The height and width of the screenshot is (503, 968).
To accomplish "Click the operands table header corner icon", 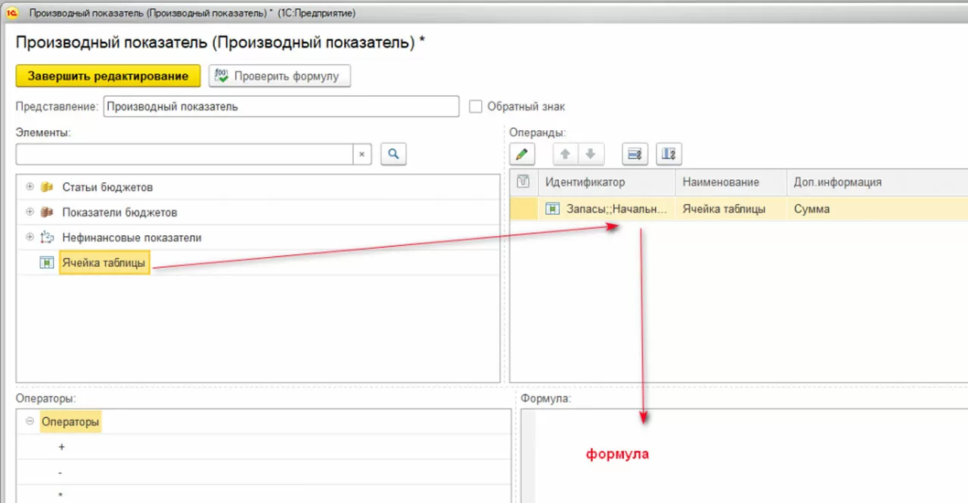I will pos(523,182).
